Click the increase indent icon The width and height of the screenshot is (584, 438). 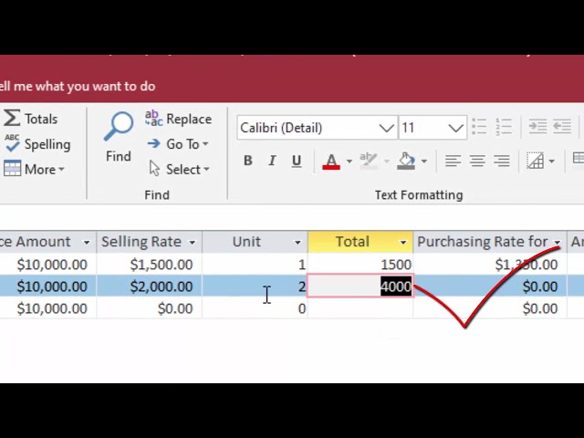coord(537,127)
